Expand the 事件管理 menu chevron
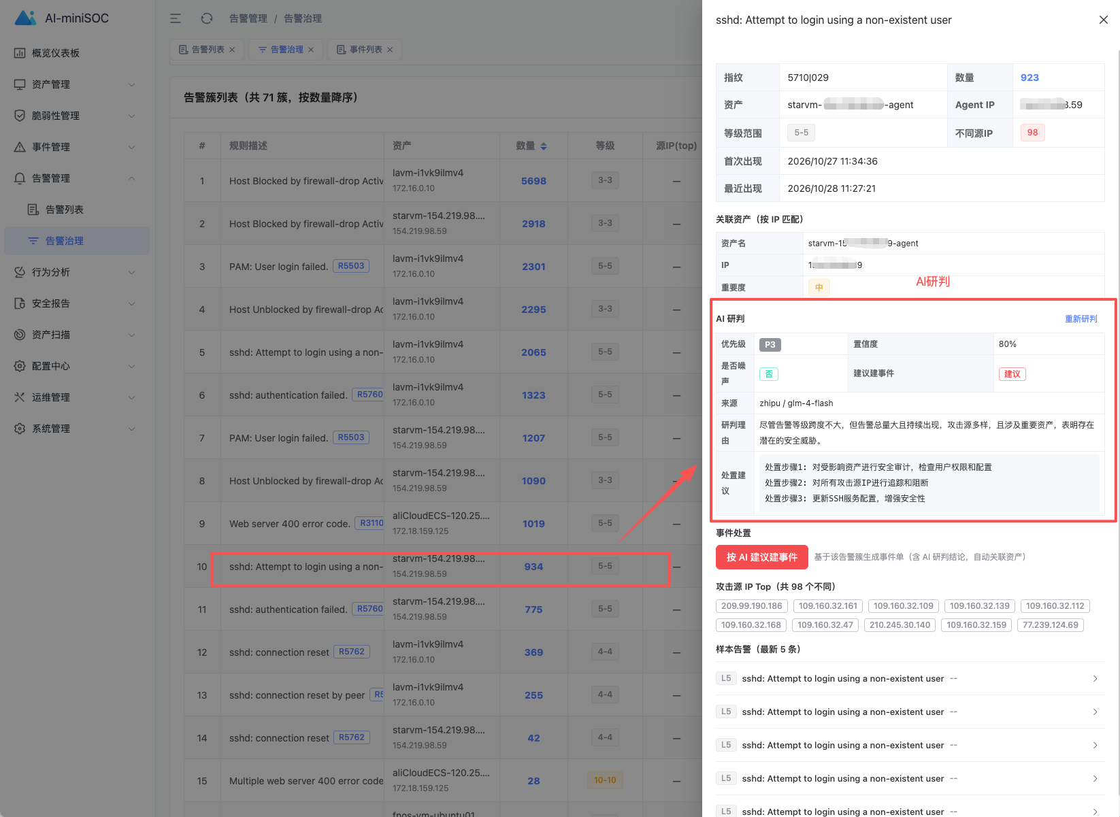Screen dimensions: 1120x817 [132, 147]
